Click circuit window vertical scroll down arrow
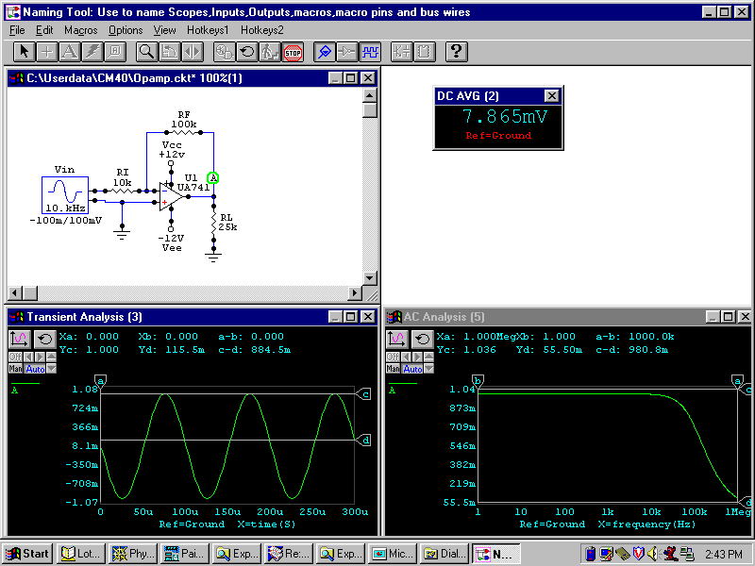755x566 pixels. pyautogui.click(x=369, y=278)
